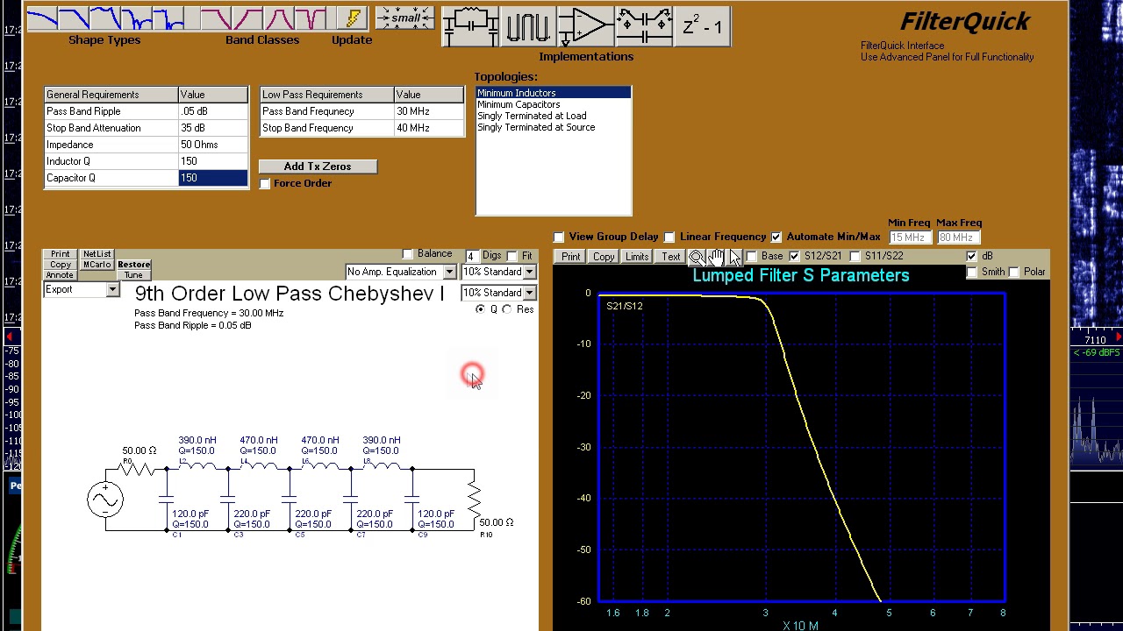
Task: Click the Stop Band Frequency value 40 MHz
Action: click(x=429, y=128)
